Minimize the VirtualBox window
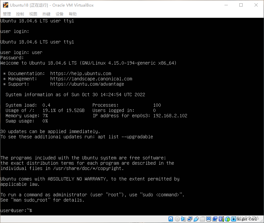Image resolution: width=264 pixels, height=223 pixels. [226, 5]
